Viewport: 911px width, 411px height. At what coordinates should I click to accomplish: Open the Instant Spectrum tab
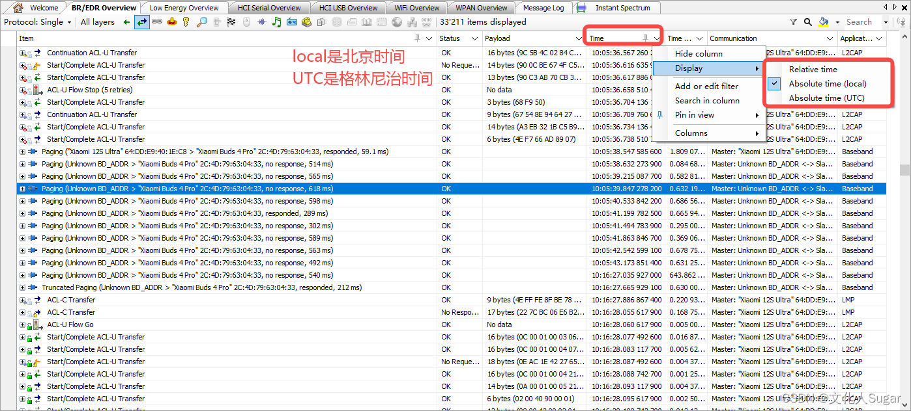click(616, 8)
